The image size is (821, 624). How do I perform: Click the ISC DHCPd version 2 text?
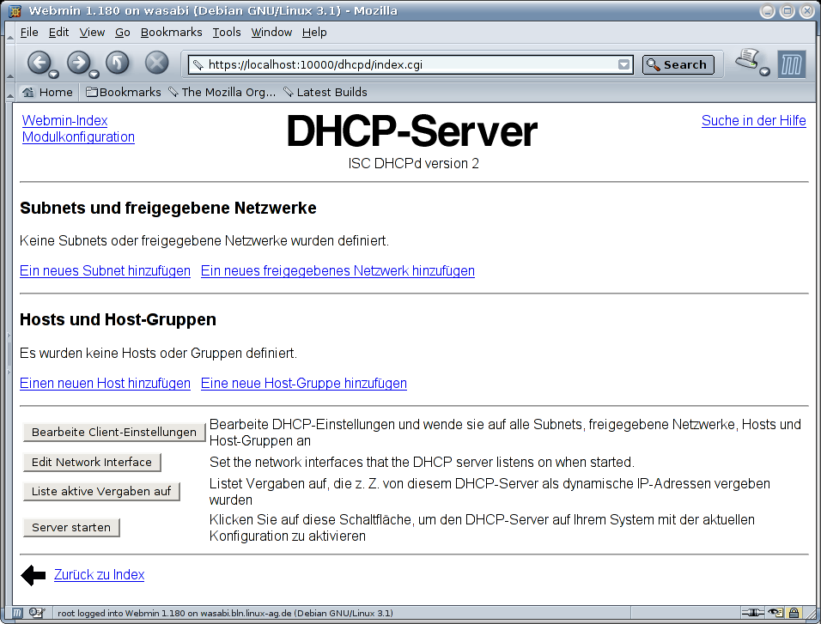click(x=414, y=164)
